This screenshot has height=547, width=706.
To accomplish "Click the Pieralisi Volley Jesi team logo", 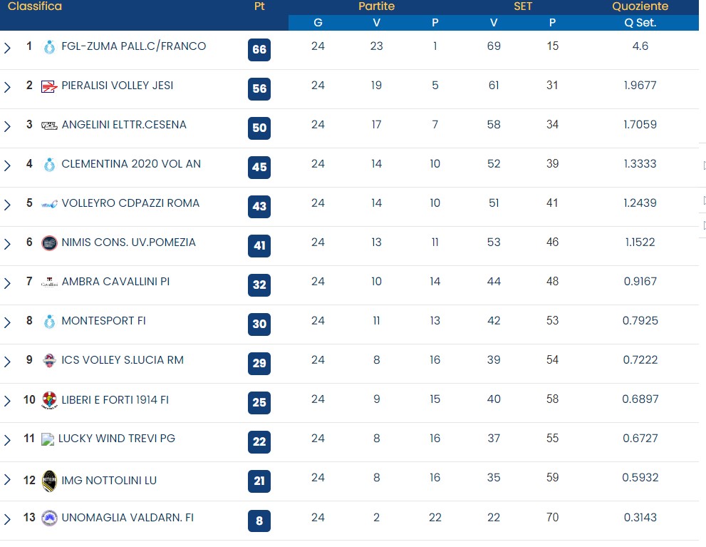I will (x=49, y=86).
